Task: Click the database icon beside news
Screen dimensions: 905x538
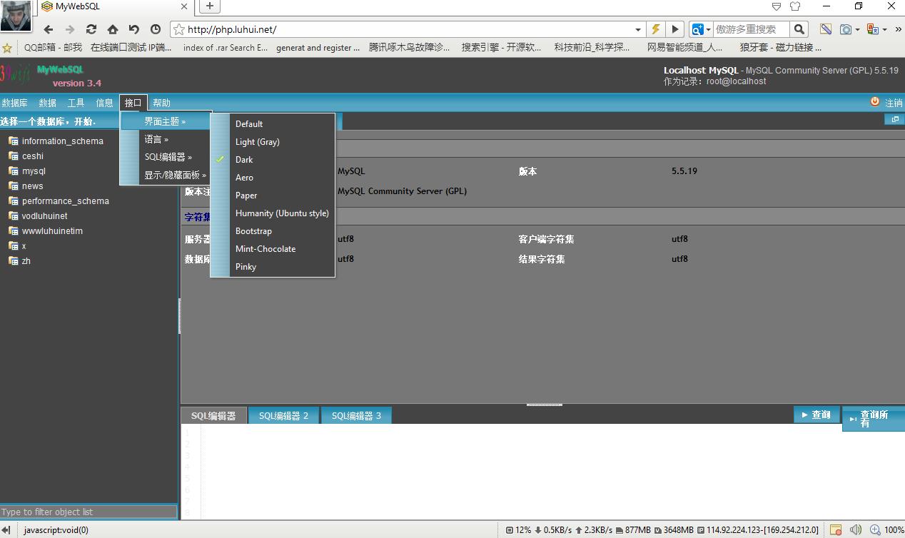Action: pos(14,186)
